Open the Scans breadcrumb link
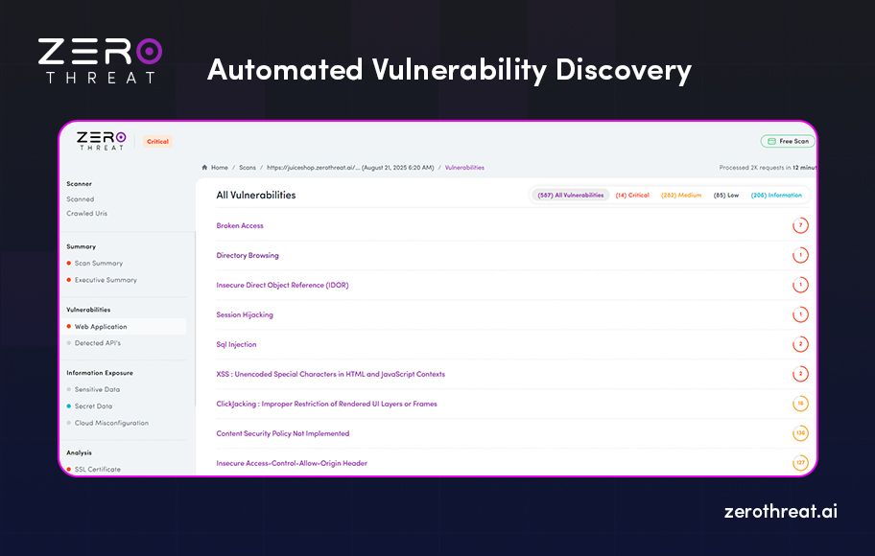This screenshot has width=875, height=556. point(248,167)
